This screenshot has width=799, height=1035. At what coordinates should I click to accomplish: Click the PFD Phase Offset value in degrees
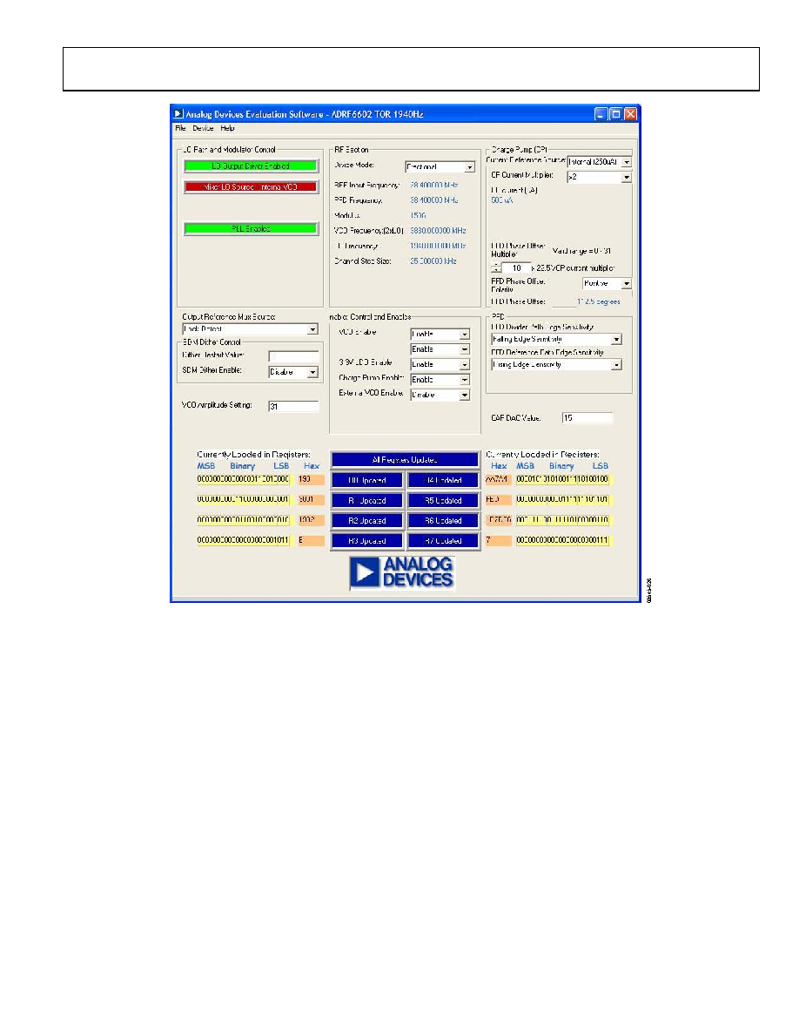599,301
